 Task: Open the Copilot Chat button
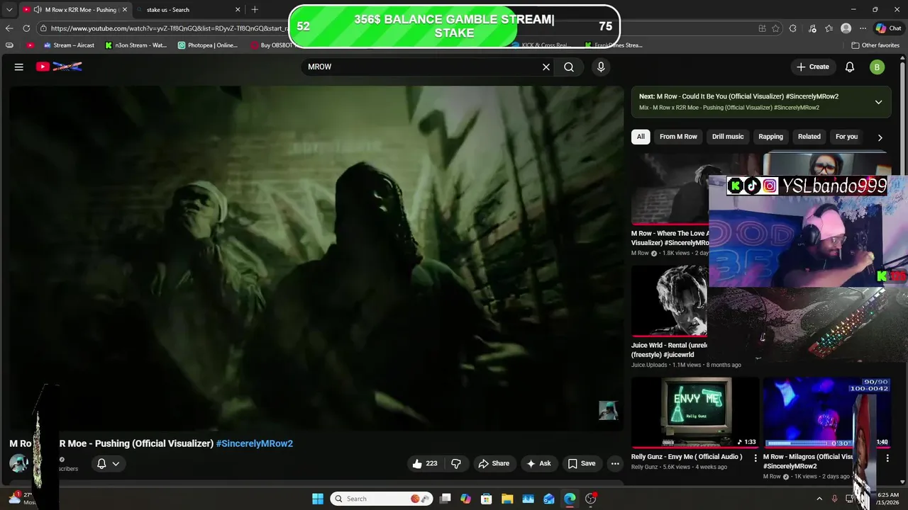point(888,28)
